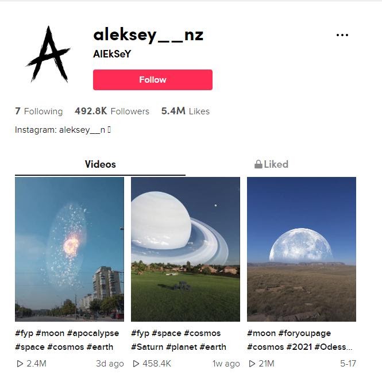Open the exploding moon video thumbnail
The height and width of the screenshot is (378, 382).
70,249
